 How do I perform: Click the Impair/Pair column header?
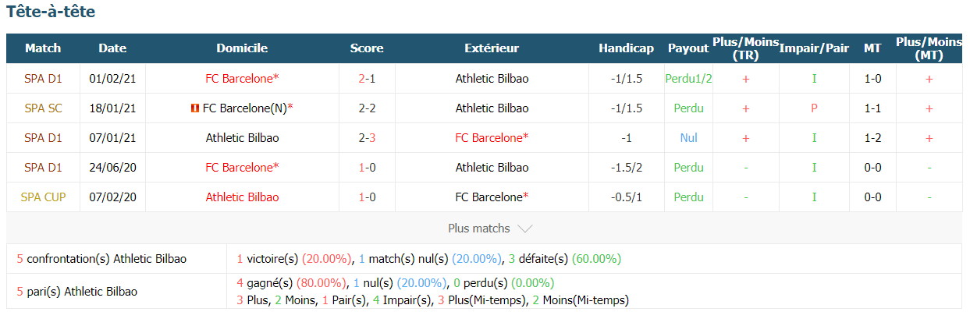point(814,48)
